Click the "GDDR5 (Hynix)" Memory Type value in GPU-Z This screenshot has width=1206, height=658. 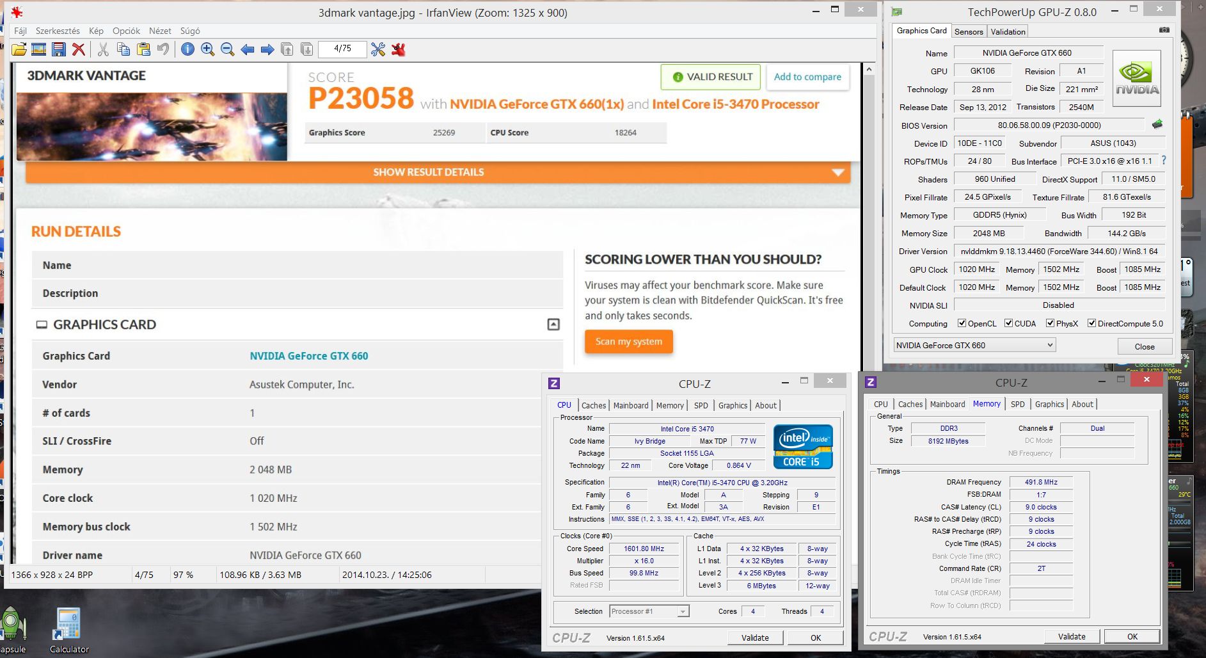pyautogui.click(x=1000, y=215)
